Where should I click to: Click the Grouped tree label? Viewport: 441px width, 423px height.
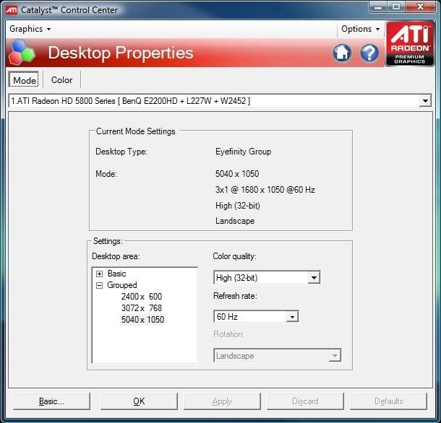click(x=121, y=285)
